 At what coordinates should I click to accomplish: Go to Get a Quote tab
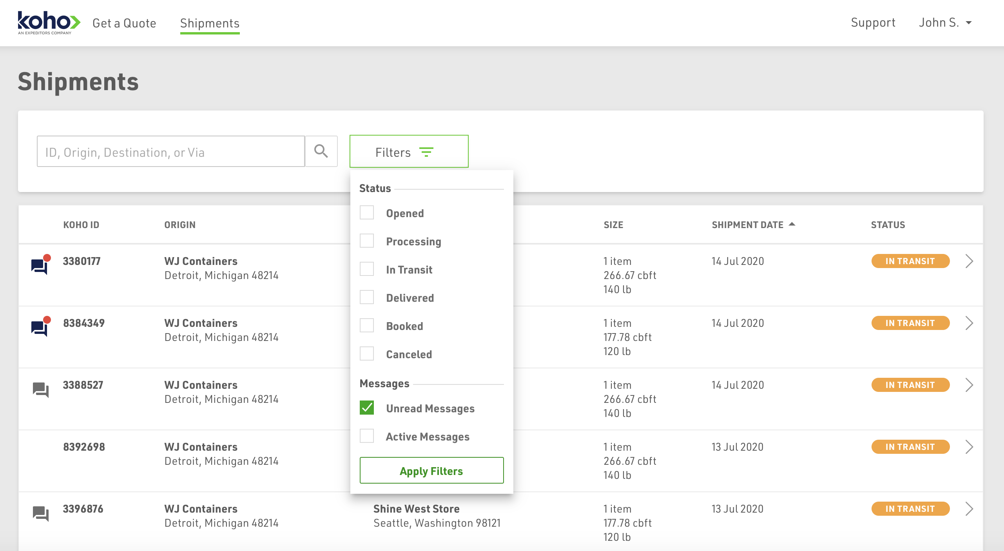[x=124, y=23]
